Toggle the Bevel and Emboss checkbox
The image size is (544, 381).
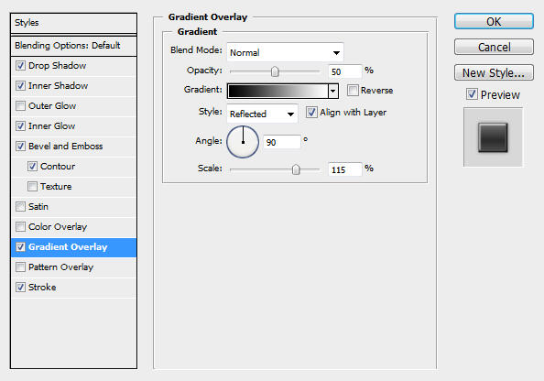coord(20,147)
